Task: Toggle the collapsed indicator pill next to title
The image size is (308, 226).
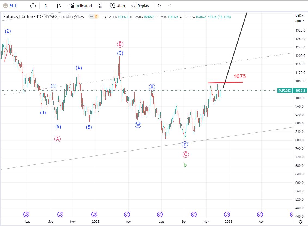Action: point(91,17)
